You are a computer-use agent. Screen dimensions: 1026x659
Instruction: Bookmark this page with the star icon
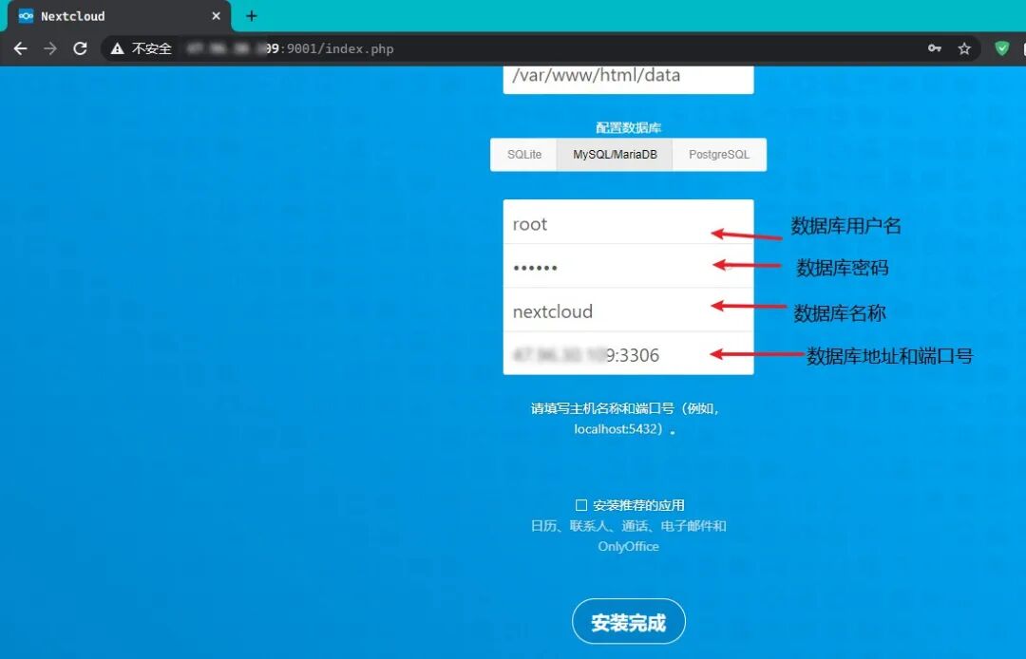964,48
